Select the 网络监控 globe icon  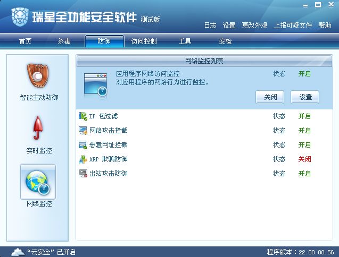(x=38, y=182)
